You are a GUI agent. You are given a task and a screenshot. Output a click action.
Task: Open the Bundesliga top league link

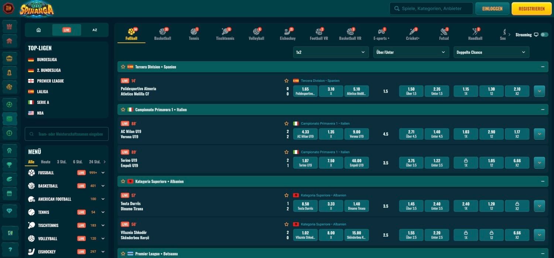click(47, 60)
